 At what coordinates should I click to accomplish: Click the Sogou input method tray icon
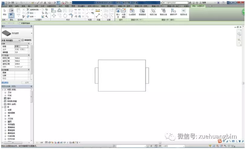coord(220,141)
